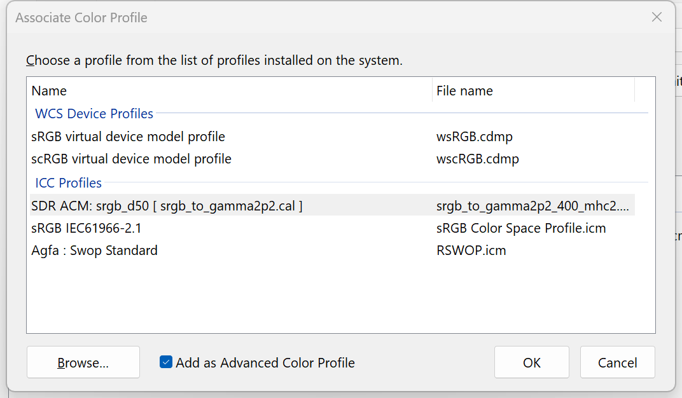Viewport: 682px width, 398px height.
Task: Click the Browse button
Action: point(83,362)
